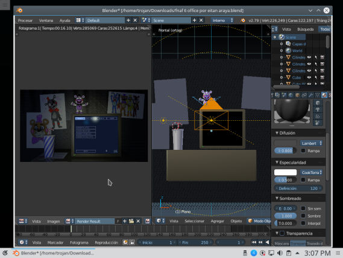Delete the current Scene with X icon
343x258 pixels.
[x=201, y=21]
